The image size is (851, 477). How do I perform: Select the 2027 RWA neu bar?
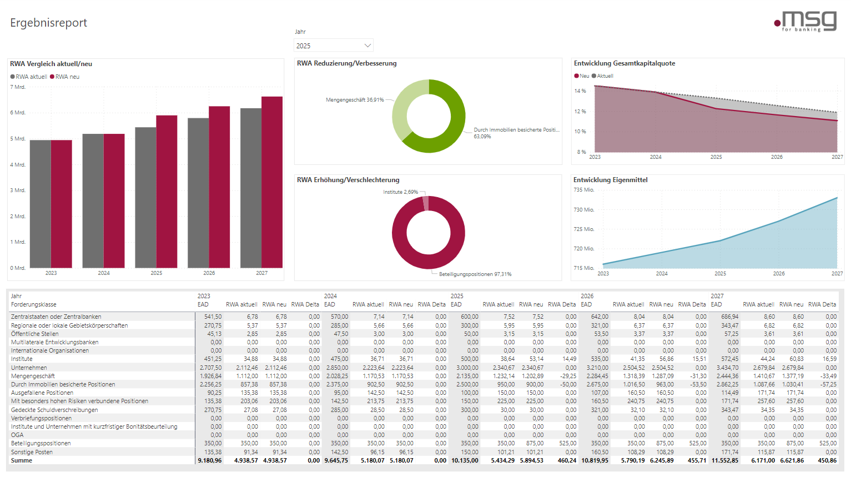(x=272, y=183)
